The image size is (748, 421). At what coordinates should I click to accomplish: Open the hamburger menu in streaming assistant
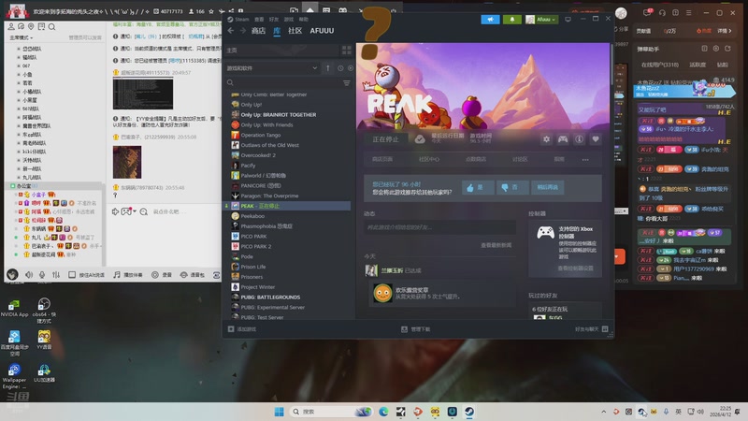click(x=688, y=13)
